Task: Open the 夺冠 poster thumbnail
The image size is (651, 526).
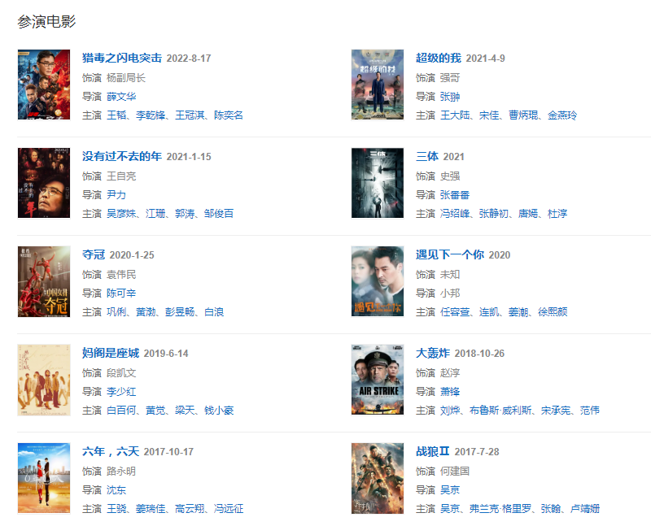Action: point(44,281)
